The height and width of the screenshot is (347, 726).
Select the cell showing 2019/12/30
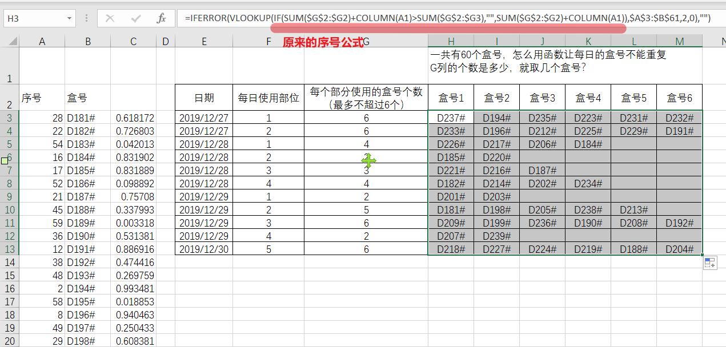pos(203,249)
